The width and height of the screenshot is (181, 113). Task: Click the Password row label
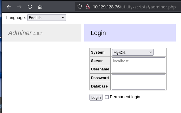pyautogui.click(x=100, y=78)
